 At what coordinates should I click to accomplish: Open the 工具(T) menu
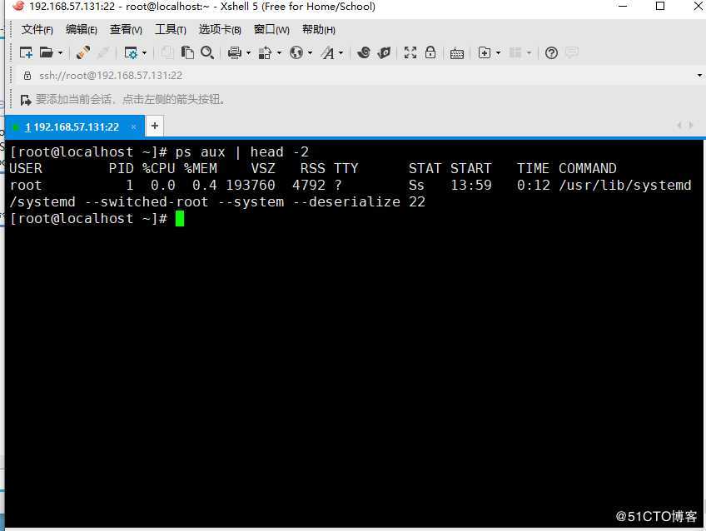[x=170, y=30]
